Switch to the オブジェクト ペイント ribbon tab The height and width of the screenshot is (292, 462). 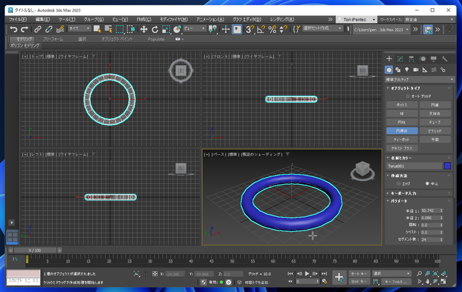pyautogui.click(x=117, y=39)
